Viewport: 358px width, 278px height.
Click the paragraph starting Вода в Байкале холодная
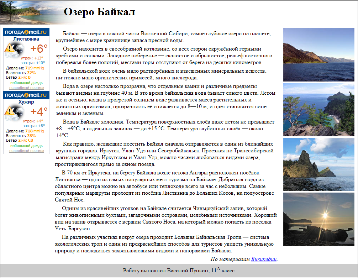click(165, 128)
